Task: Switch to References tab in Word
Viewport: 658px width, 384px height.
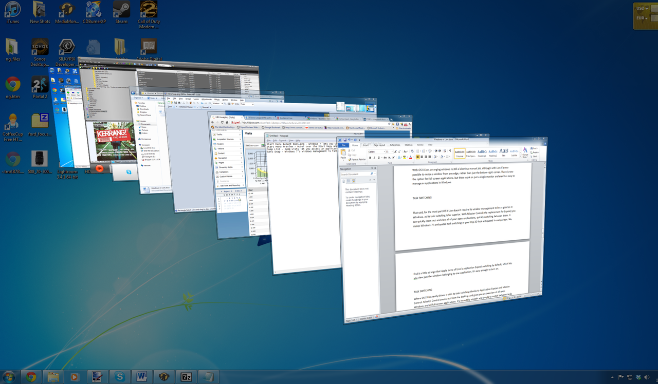Action: click(395, 145)
